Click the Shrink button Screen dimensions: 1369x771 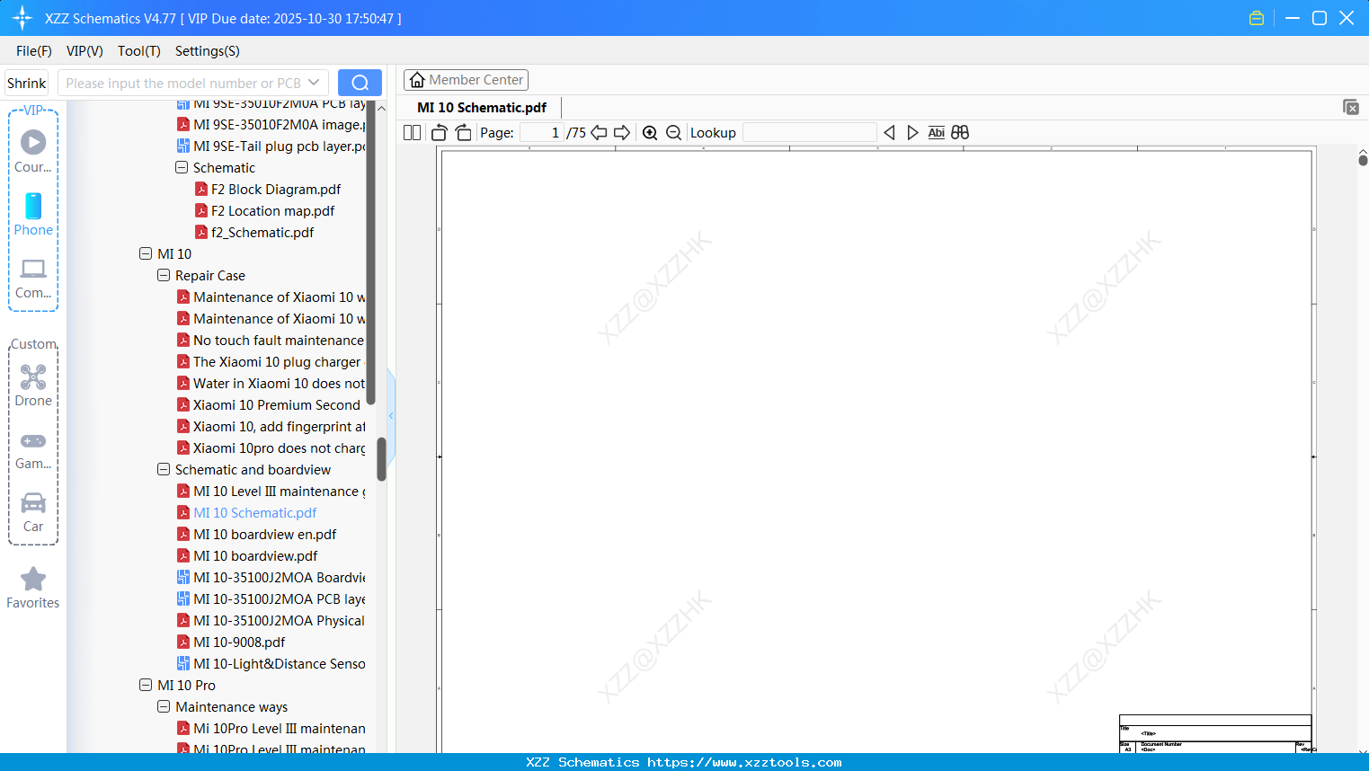point(27,83)
